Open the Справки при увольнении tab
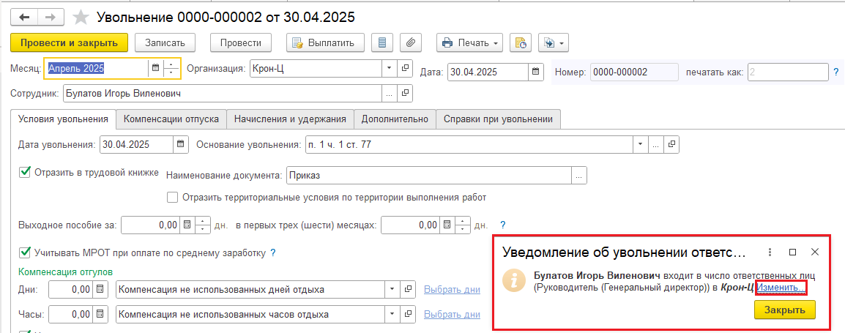Viewport: 845px width, 333px height. [499, 119]
